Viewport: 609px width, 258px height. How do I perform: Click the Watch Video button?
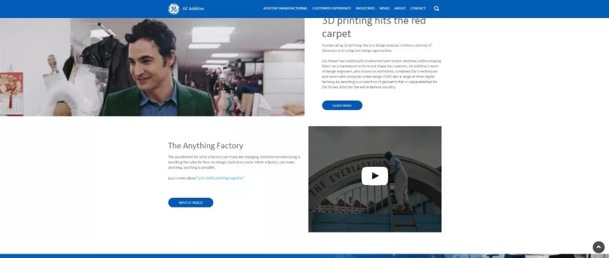[x=191, y=202]
